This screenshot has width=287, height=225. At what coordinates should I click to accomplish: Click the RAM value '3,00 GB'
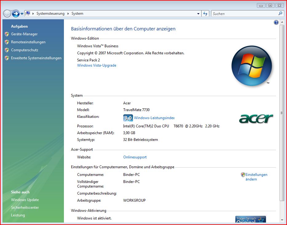pos(129,133)
